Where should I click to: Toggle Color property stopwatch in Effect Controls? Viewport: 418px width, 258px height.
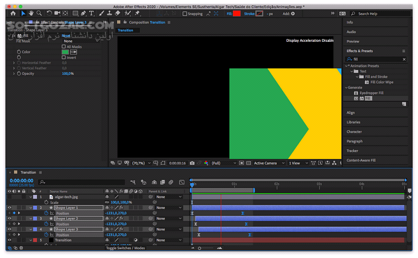pos(19,52)
